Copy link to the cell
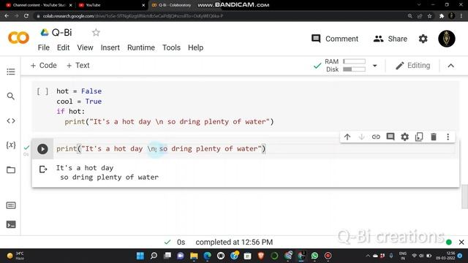Viewport: 468px width, 263px height. point(376,137)
